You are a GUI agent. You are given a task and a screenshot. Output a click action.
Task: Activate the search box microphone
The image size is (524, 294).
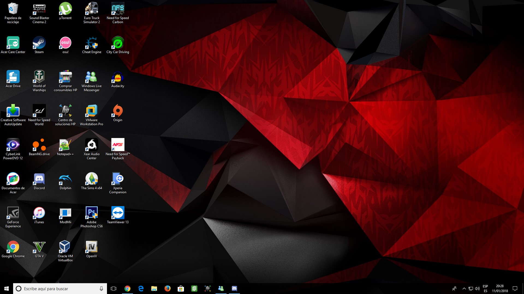pyautogui.click(x=101, y=289)
